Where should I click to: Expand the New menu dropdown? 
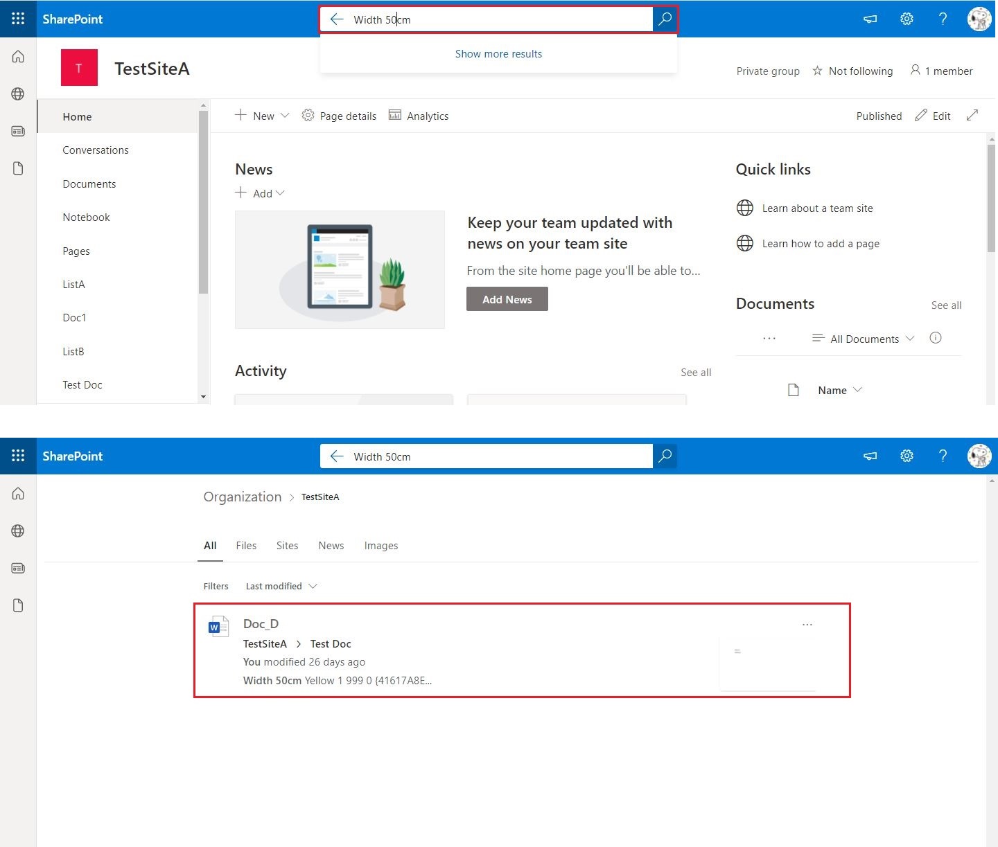click(x=284, y=116)
